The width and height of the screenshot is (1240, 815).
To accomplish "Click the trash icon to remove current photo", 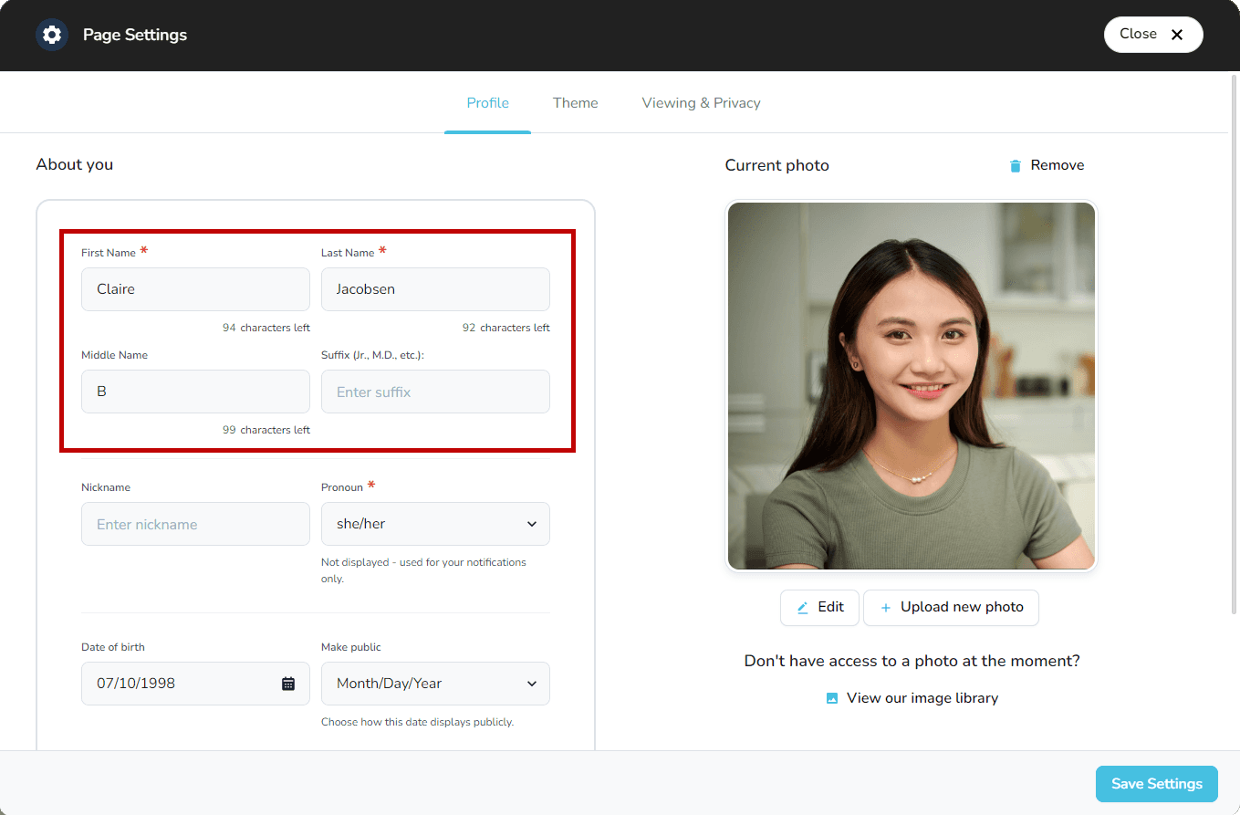I will click(x=1015, y=165).
